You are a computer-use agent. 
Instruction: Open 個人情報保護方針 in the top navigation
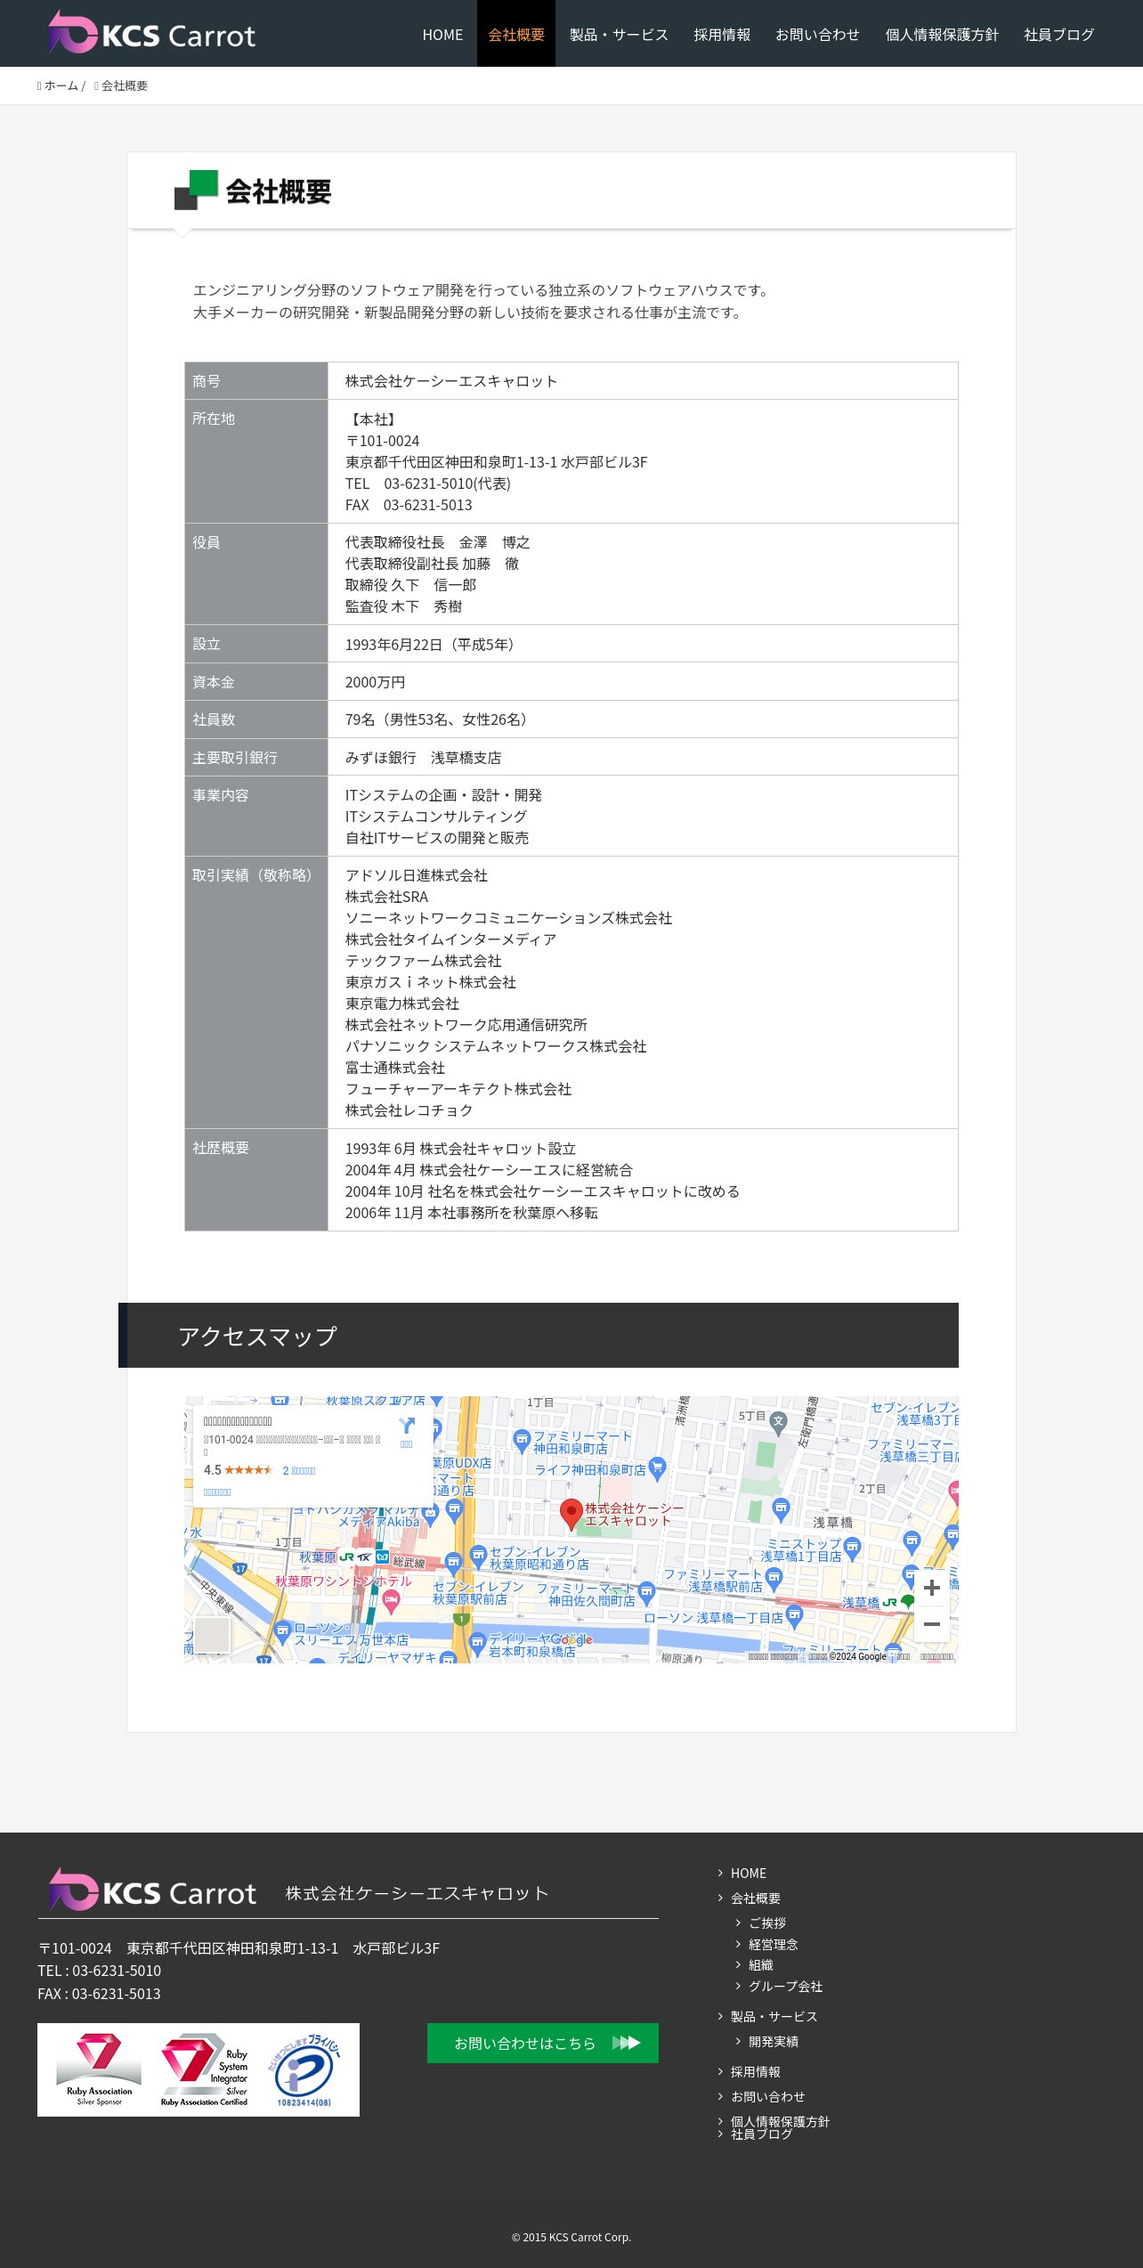pyautogui.click(x=942, y=35)
